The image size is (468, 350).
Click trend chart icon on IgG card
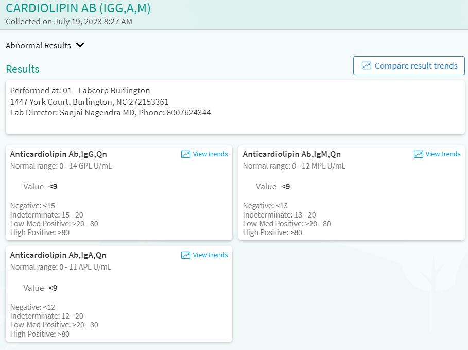click(x=186, y=154)
